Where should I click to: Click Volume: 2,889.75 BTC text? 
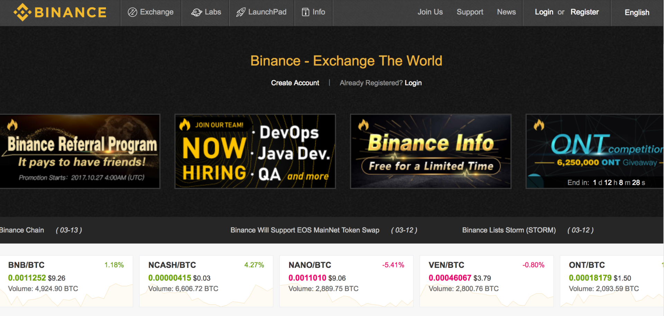(323, 289)
